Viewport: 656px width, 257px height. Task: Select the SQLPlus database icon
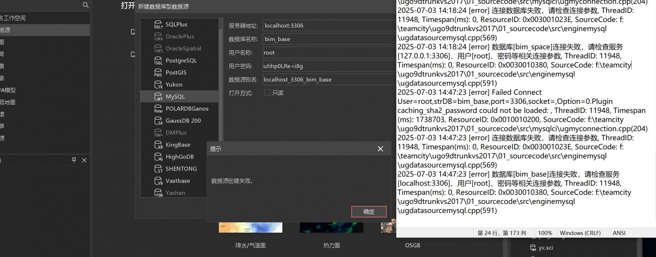[x=158, y=24]
